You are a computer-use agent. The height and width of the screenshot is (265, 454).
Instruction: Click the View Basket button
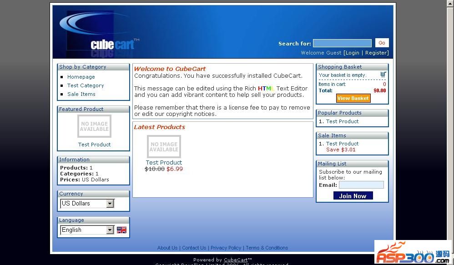pos(353,98)
